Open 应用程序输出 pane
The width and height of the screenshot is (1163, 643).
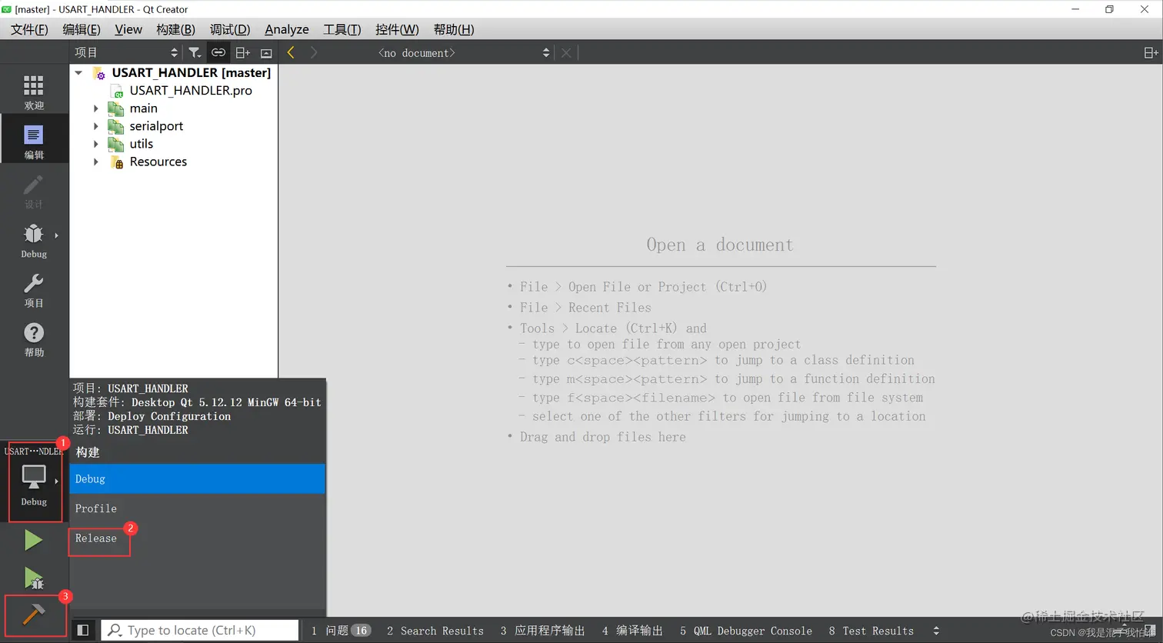pyautogui.click(x=543, y=631)
